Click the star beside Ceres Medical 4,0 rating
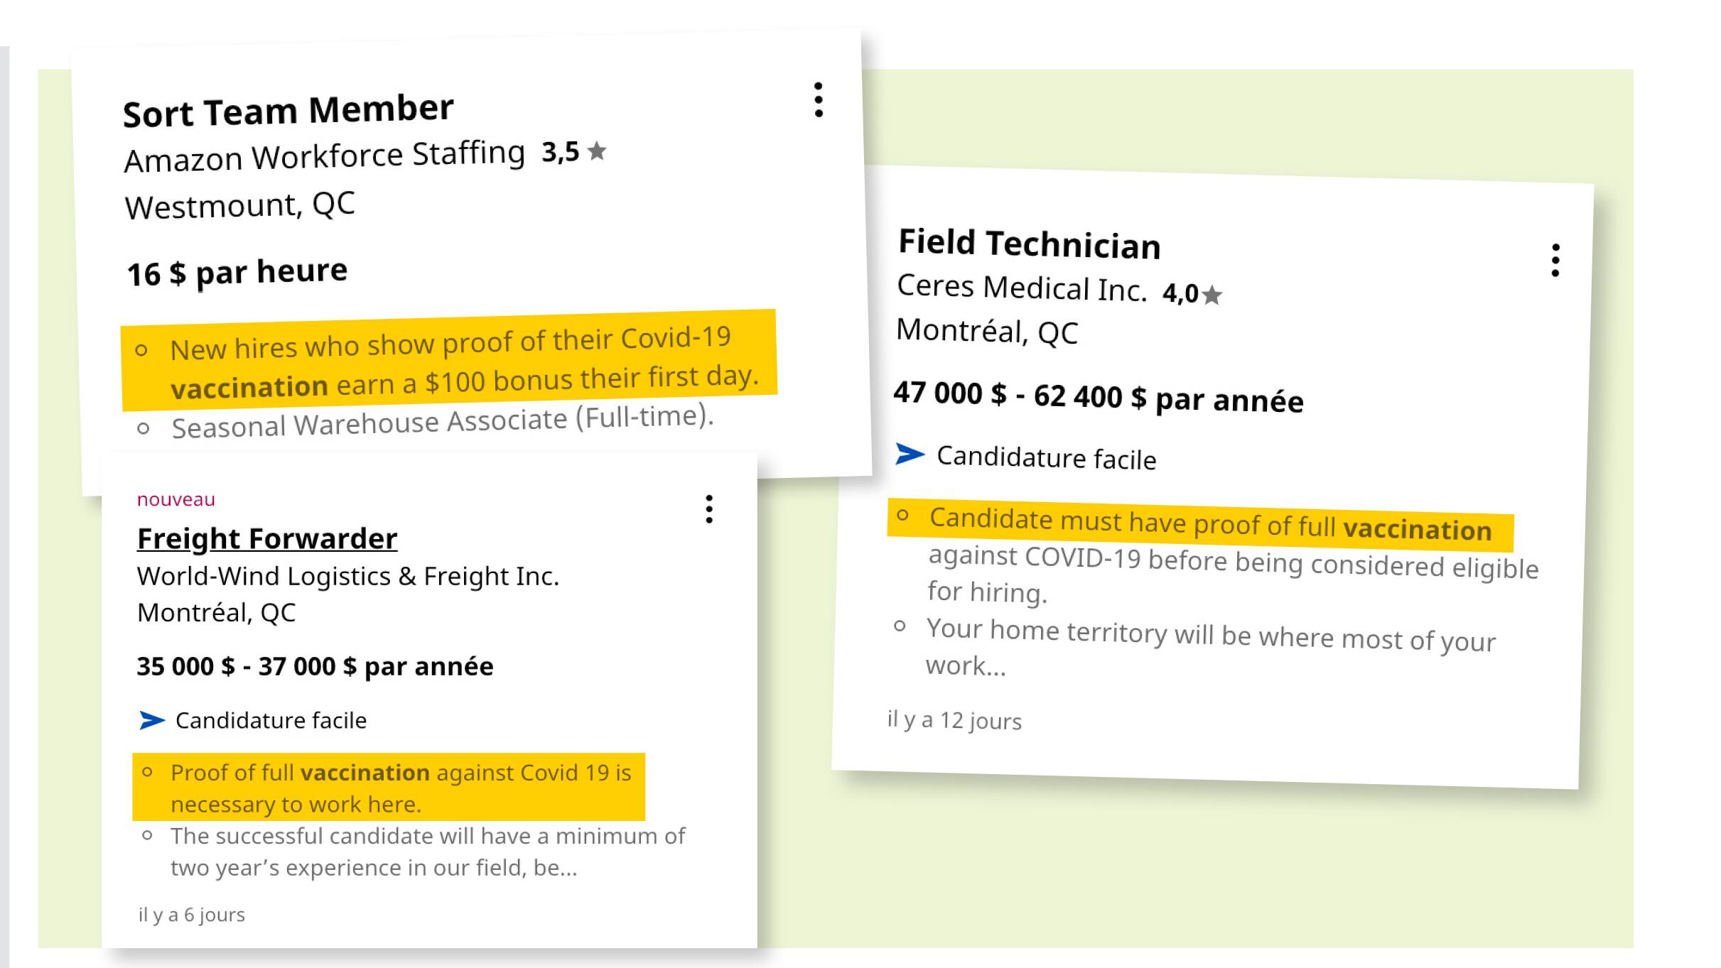The width and height of the screenshot is (1721, 968). point(1212,294)
